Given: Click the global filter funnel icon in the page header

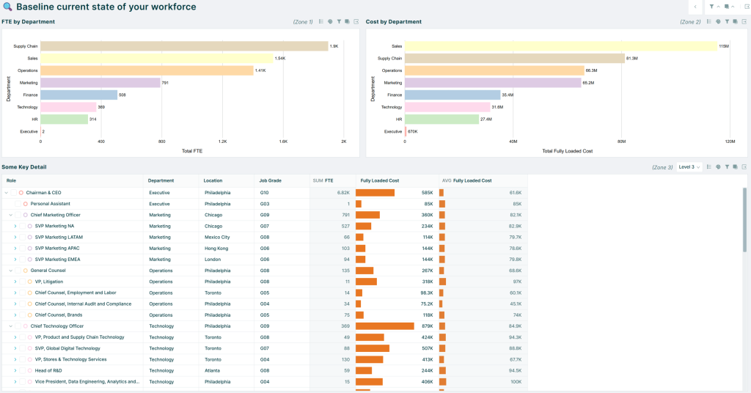Looking at the screenshot, I should pos(711,7).
